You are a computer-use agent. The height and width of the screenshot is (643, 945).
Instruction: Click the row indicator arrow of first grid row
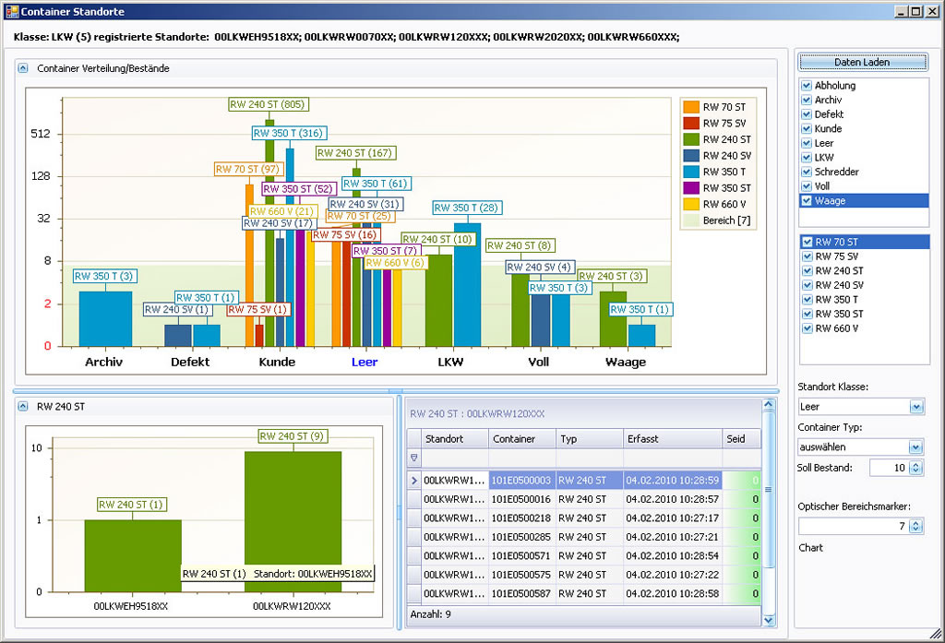tap(413, 481)
